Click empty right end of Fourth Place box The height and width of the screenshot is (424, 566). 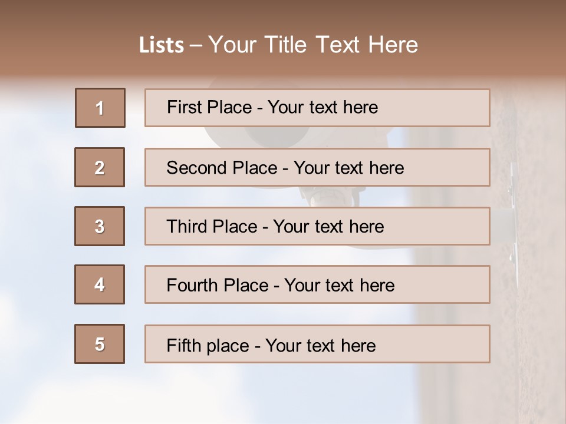[x=448, y=285]
